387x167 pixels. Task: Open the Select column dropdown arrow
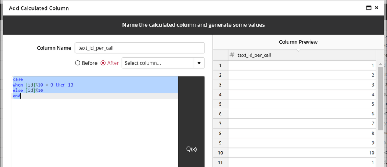(x=199, y=63)
